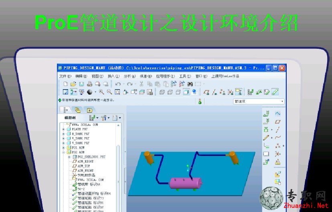Viewport: 332px width, 212px height.
Task: Open the shaded sphere dropdown arrow
Action: click(x=95, y=92)
